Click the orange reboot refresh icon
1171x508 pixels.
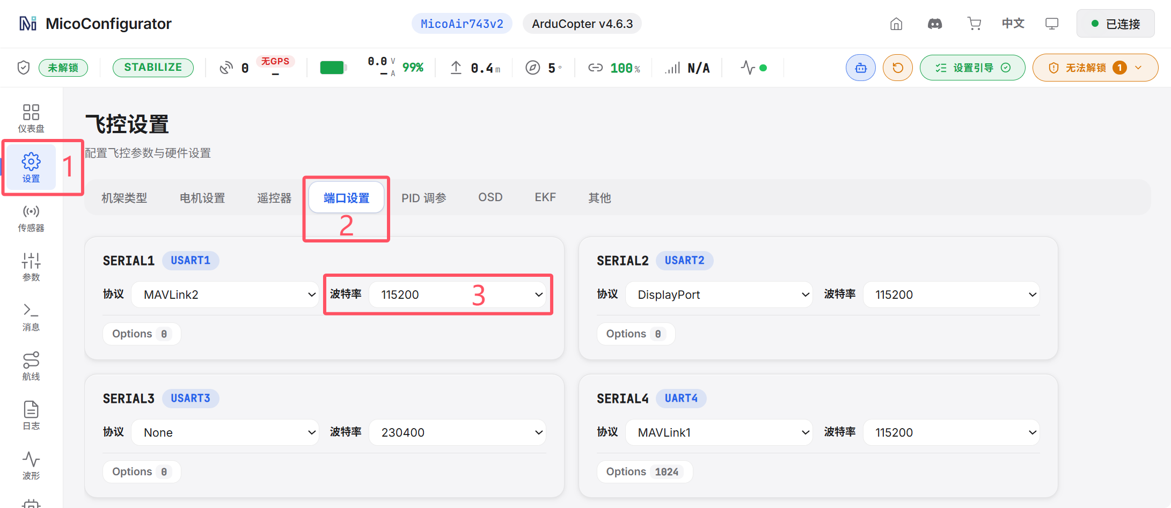pos(897,68)
